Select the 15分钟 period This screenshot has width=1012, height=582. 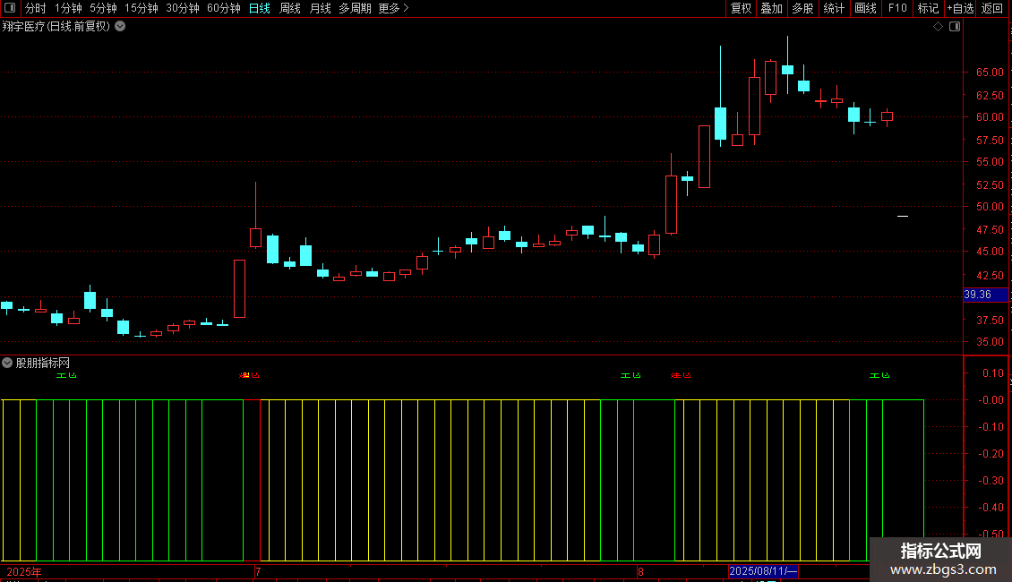[x=142, y=8]
